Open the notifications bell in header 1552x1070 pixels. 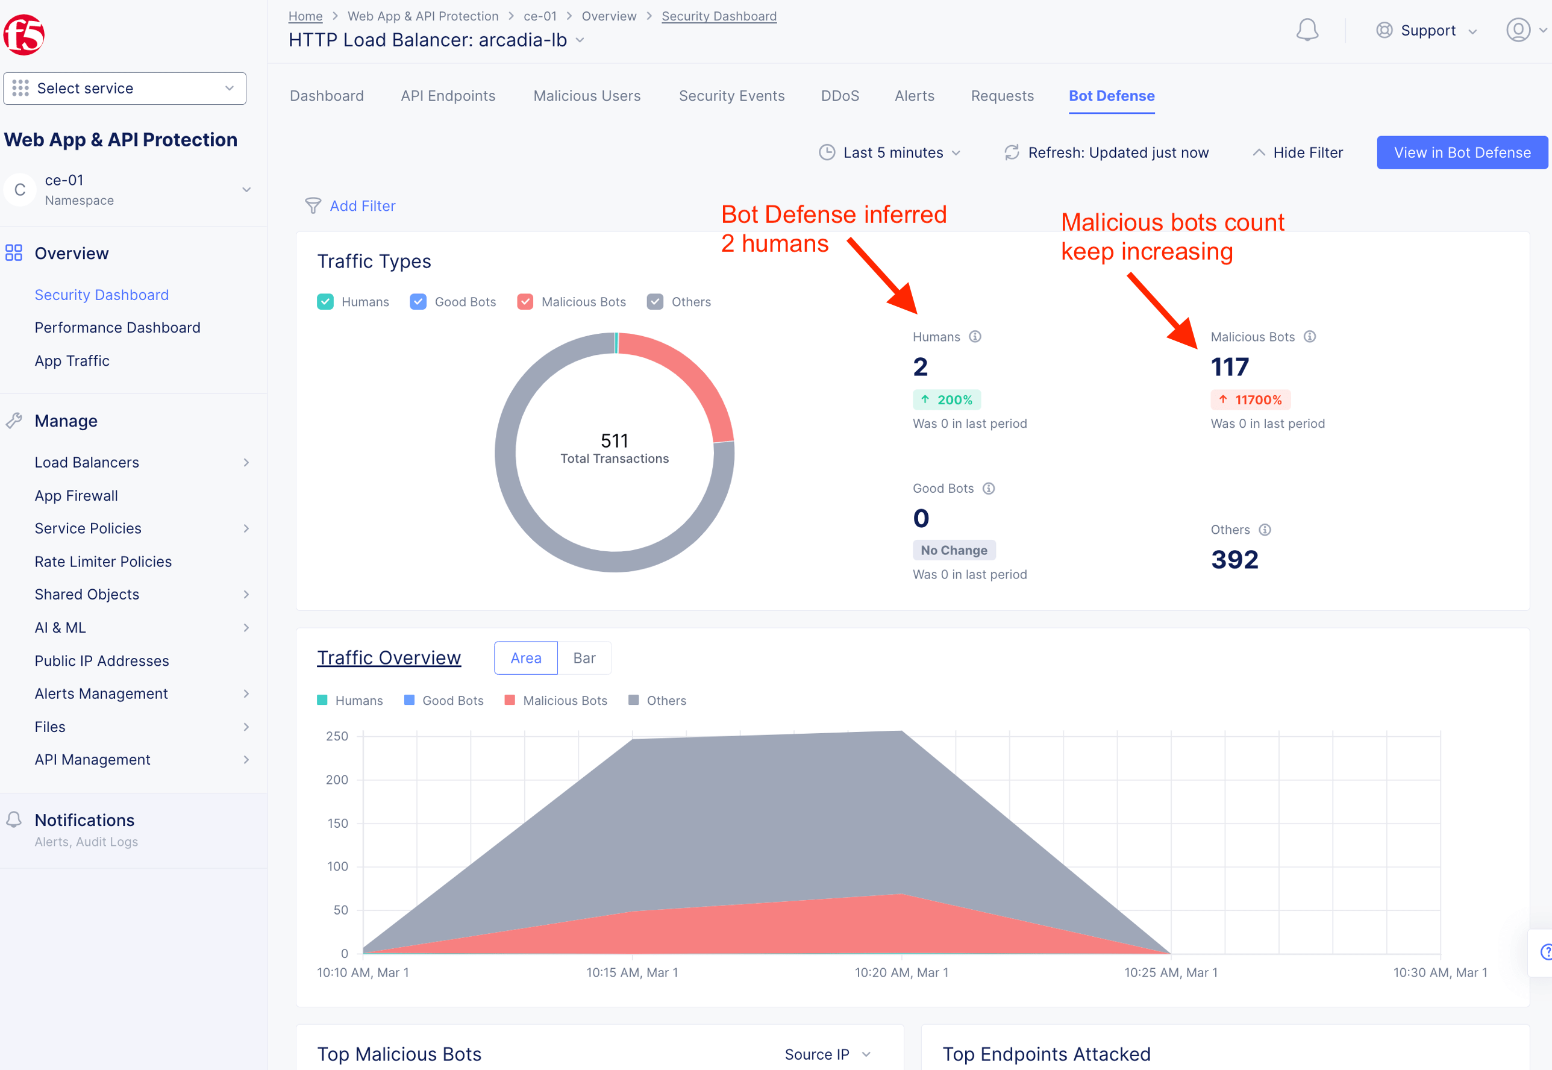[1307, 30]
